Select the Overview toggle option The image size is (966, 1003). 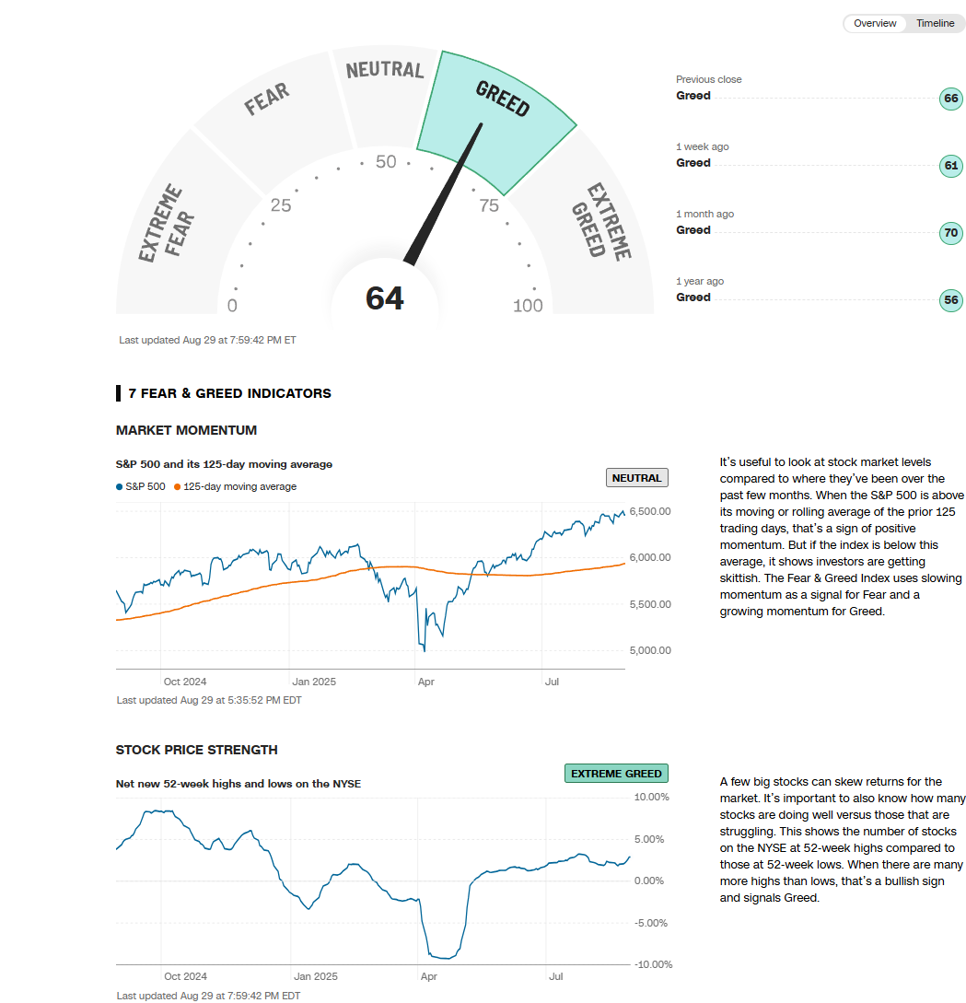[875, 23]
